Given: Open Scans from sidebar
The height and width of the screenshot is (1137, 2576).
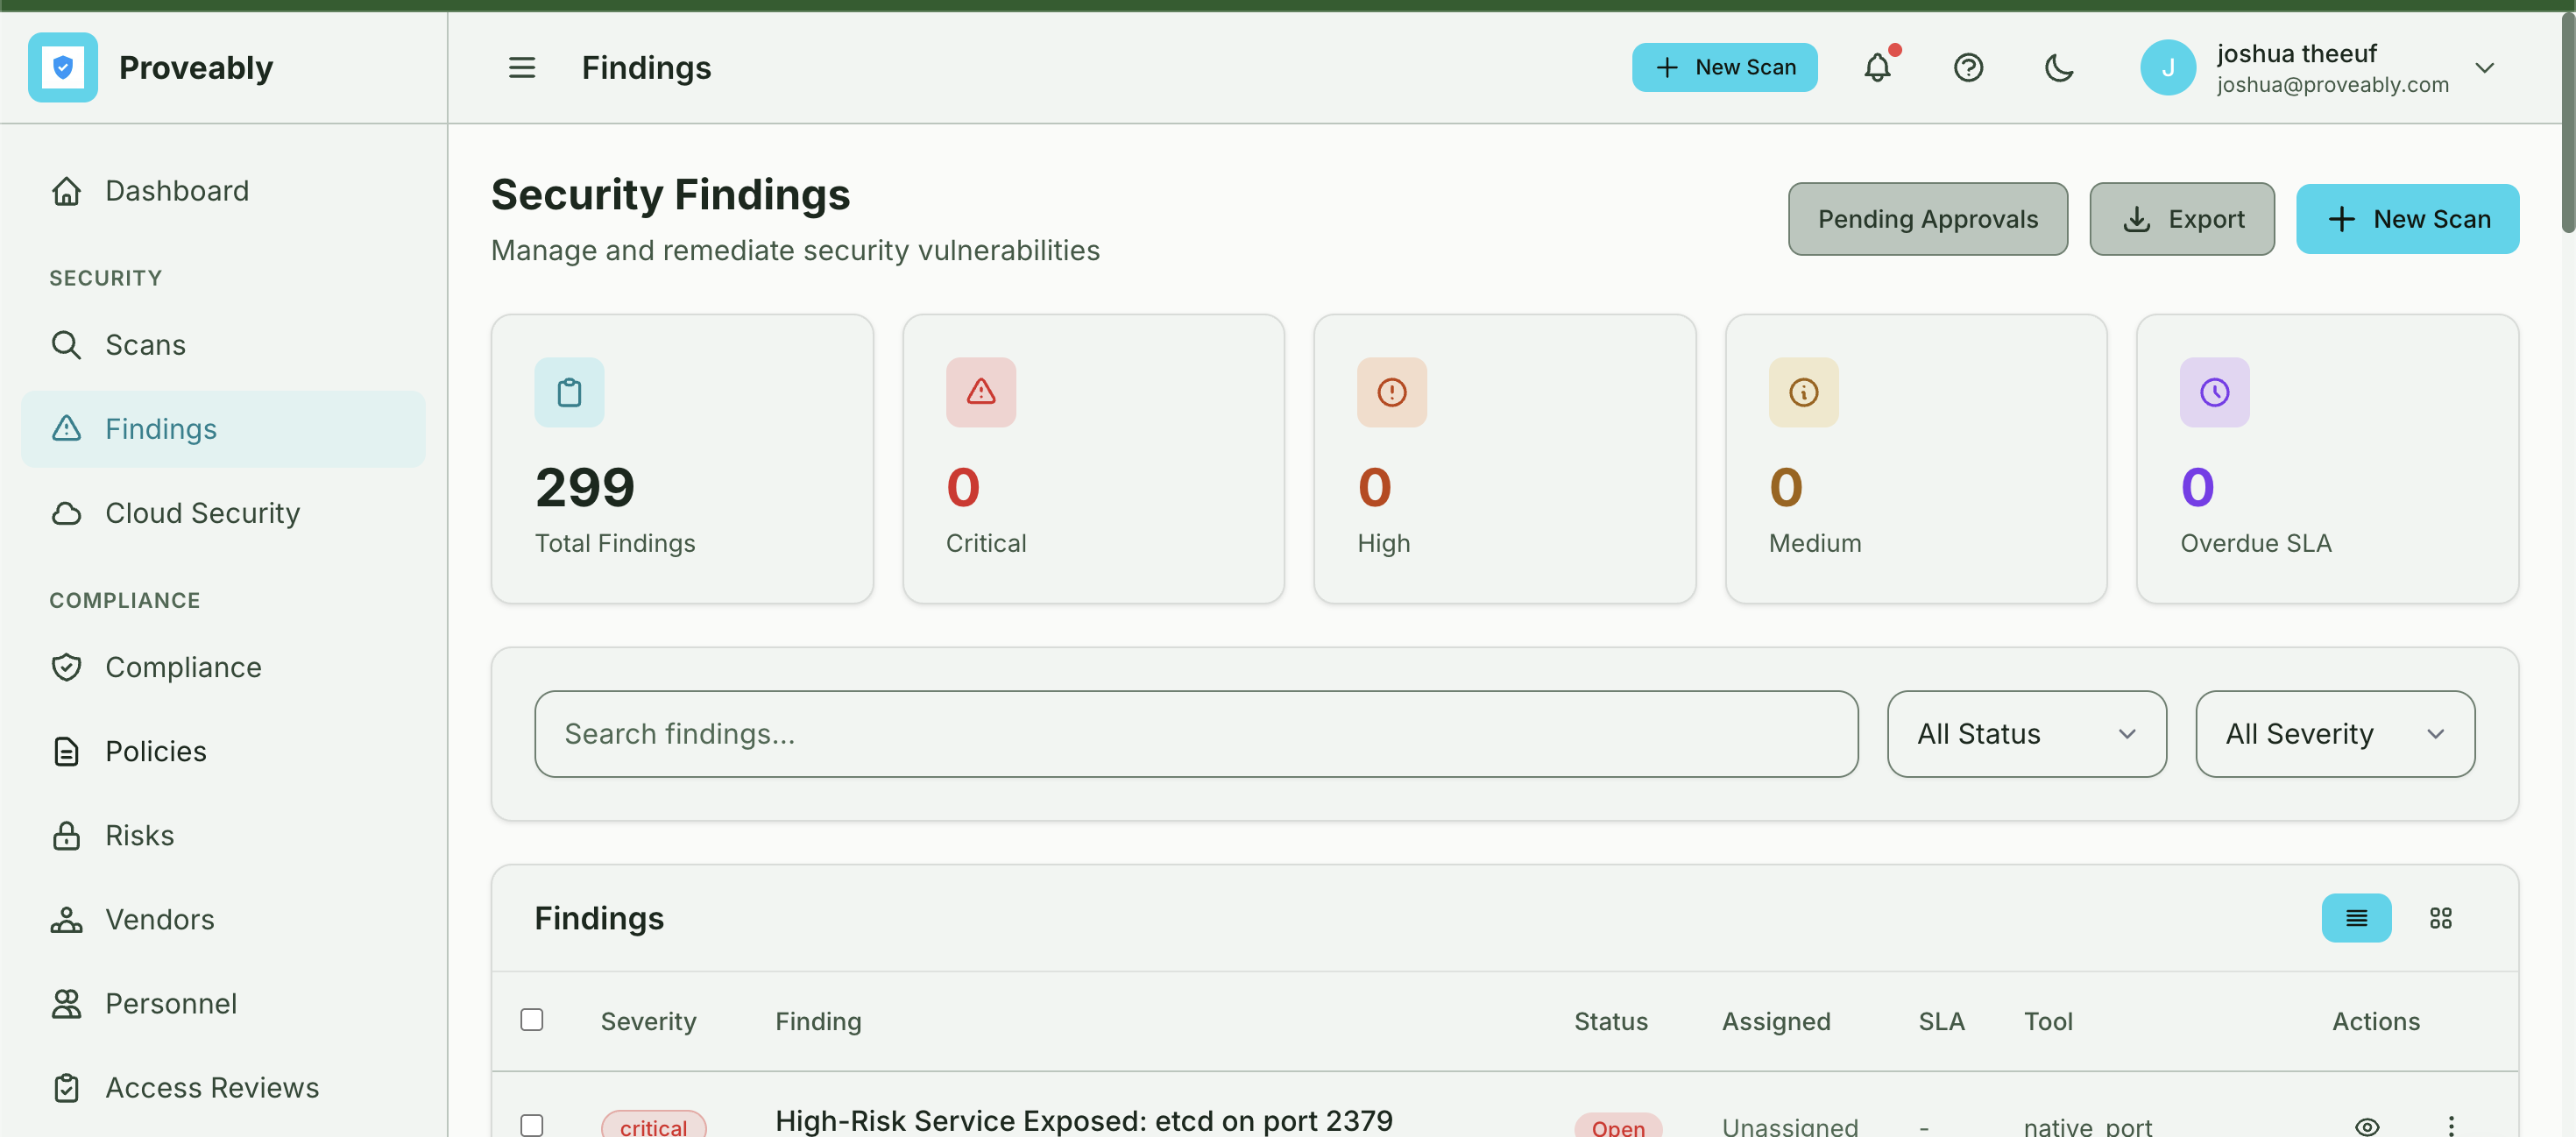Looking at the screenshot, I should 145,345.
